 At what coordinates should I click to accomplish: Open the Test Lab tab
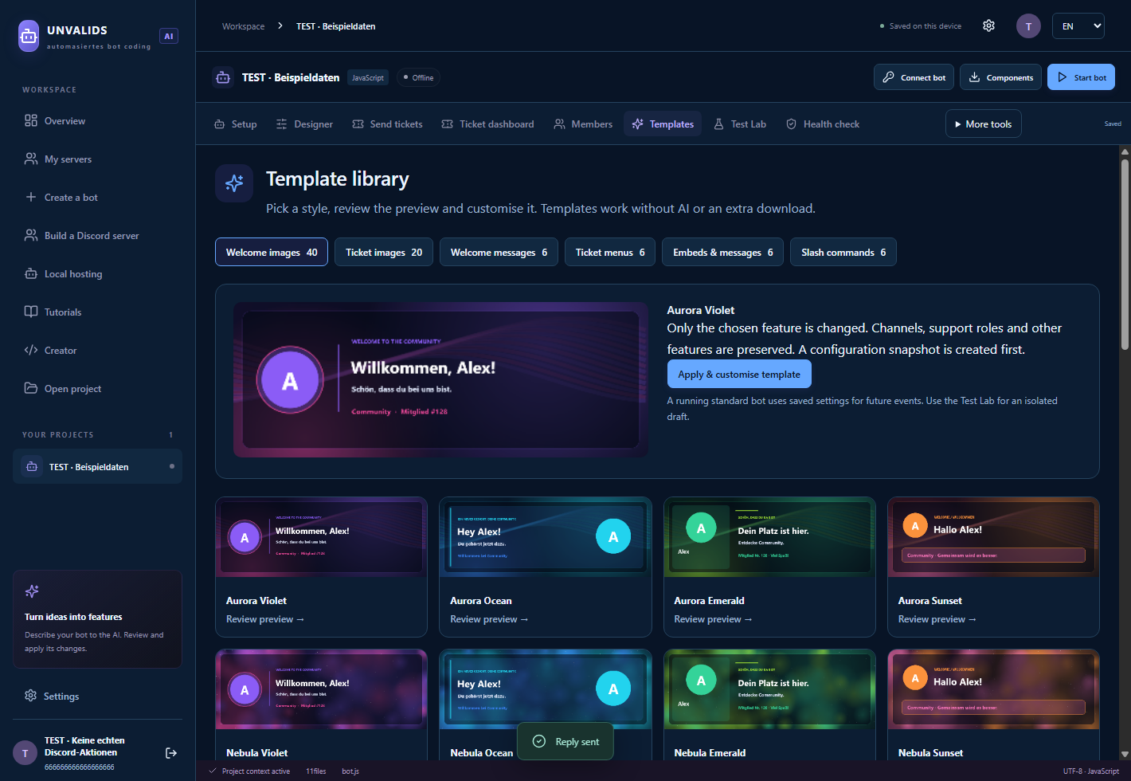pyautogui.click(x=740, y=124)
